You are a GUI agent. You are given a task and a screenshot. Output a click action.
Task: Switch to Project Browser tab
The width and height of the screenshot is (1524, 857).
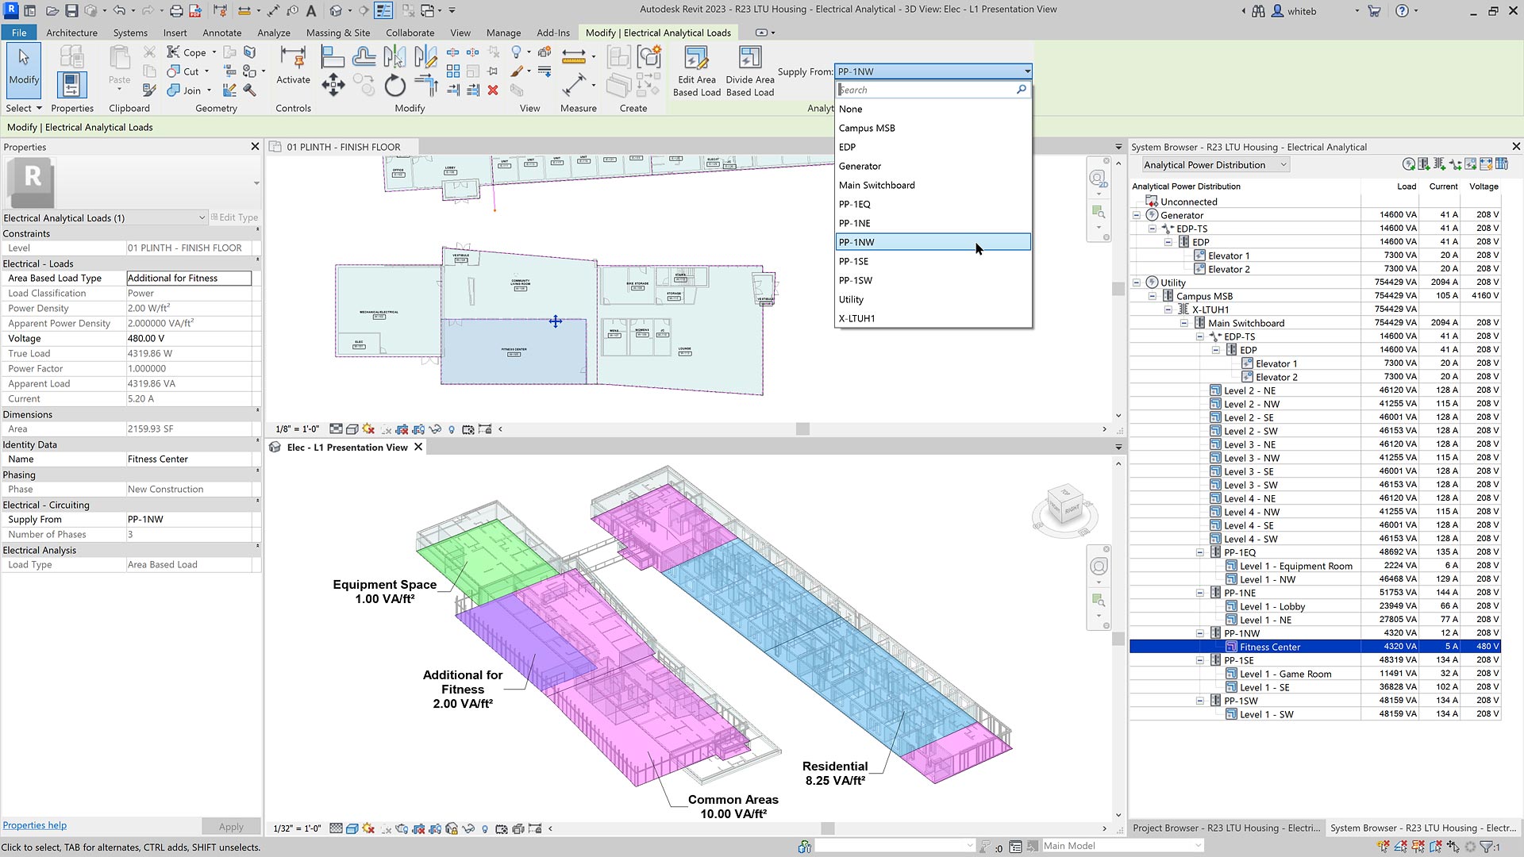pos(1226,828)
